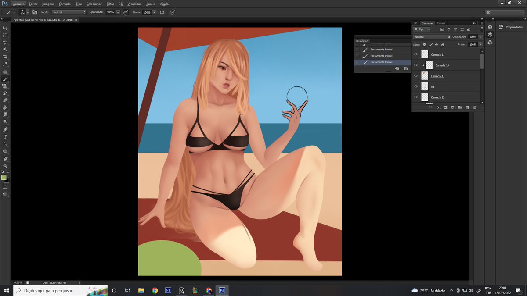Image resolution: width=527 pixels, height=296 pixels.
Task: Open the Fluxo slider dropdown
Action: pos(154,12)
